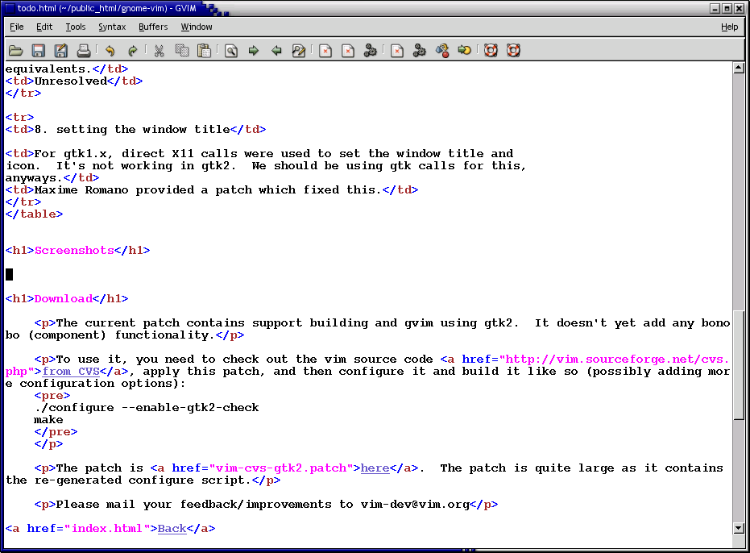Minimize the GVIM window

(x=715, y=8)
